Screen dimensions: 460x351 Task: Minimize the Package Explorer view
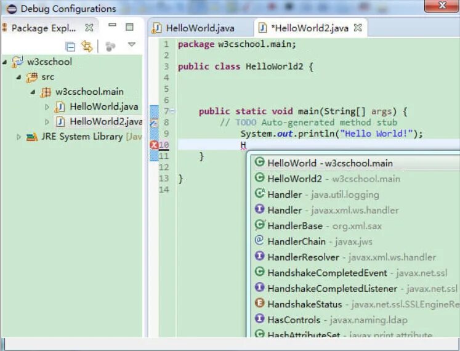[112, 25]
